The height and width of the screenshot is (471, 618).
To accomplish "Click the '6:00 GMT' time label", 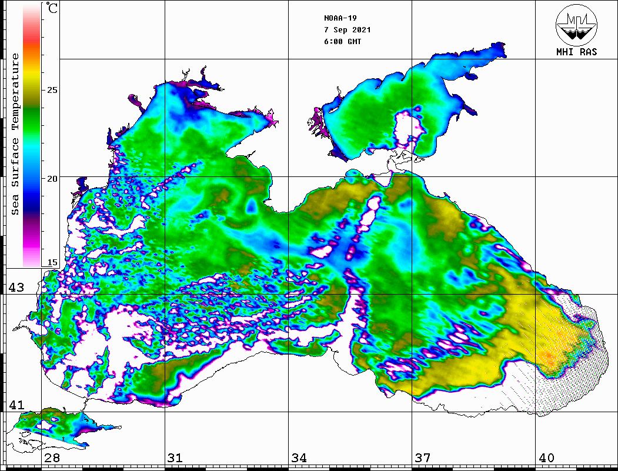I will (342, 41).
